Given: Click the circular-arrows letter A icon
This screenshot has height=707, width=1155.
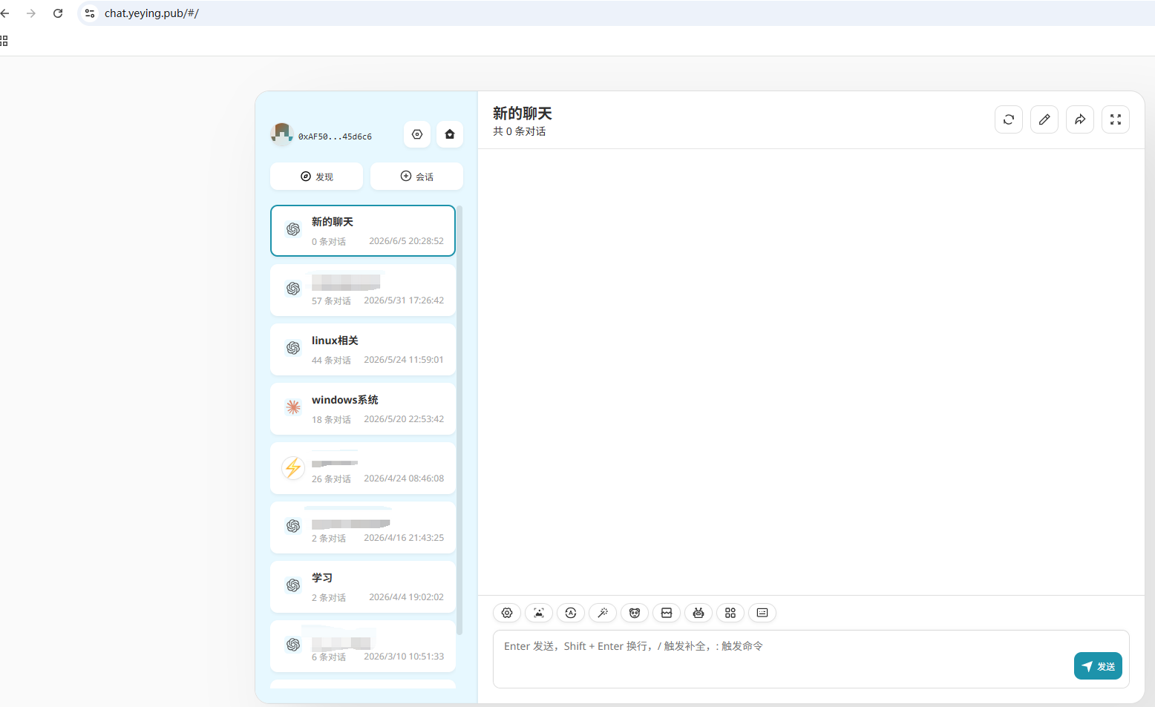Looking at the screenshot, I should [x=571, y=613].
